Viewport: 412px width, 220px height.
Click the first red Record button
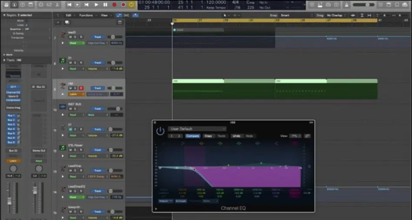coord(114,5)
